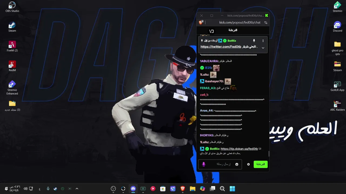This screenshot has height=194, width=346.
Task: Open the emoji picker smiley icon
Action: (237, 164)
